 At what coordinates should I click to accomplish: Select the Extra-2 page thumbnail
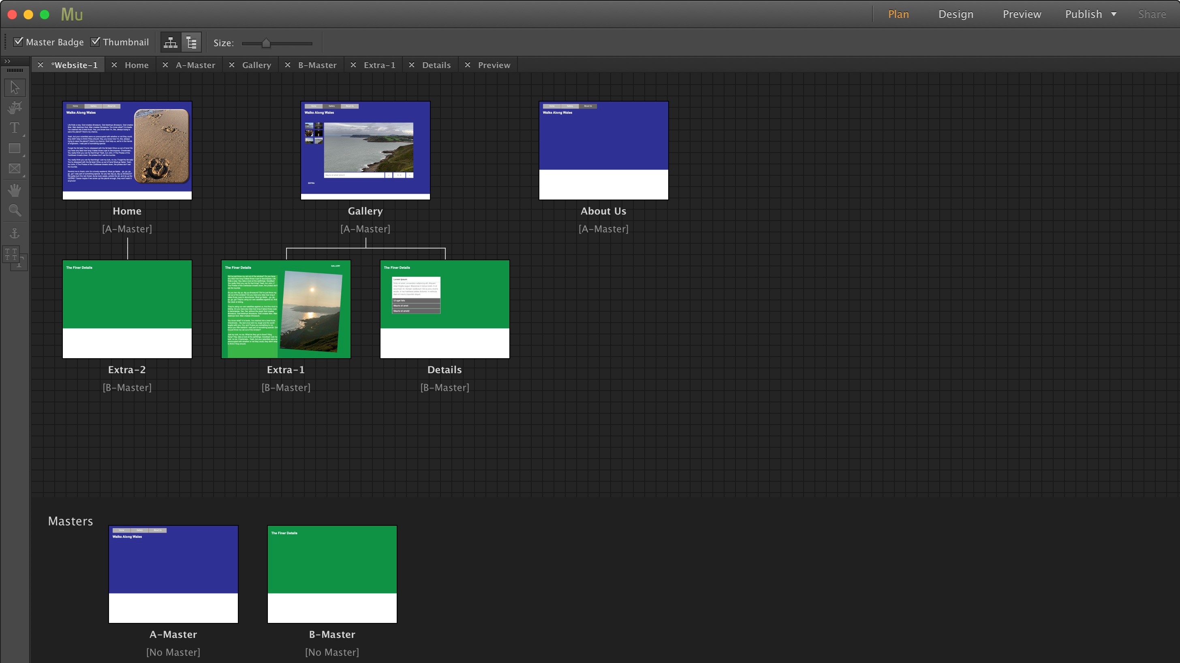127,309
